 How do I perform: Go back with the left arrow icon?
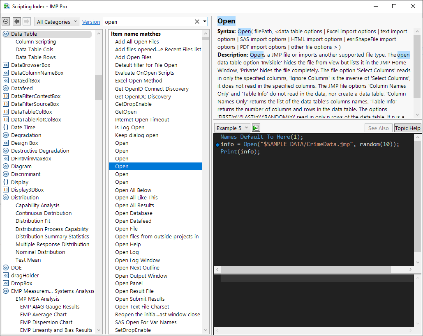click(17, 22)
